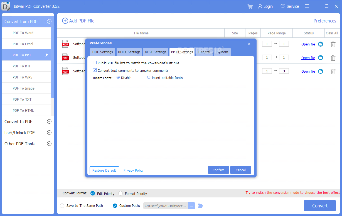Open file link in second row

tap(308, 58)
